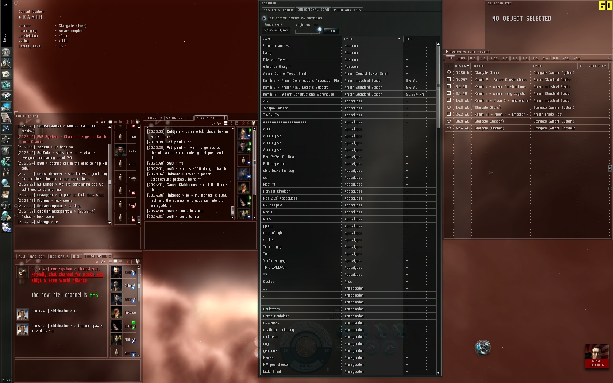Decrease font size (a-) in Loose Ombil chat
Viewport: 613px width, 383px height.
point(97,262)
